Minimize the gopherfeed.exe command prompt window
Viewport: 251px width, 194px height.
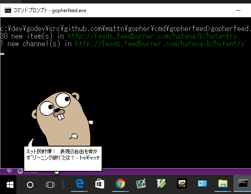tap(238, 10)
